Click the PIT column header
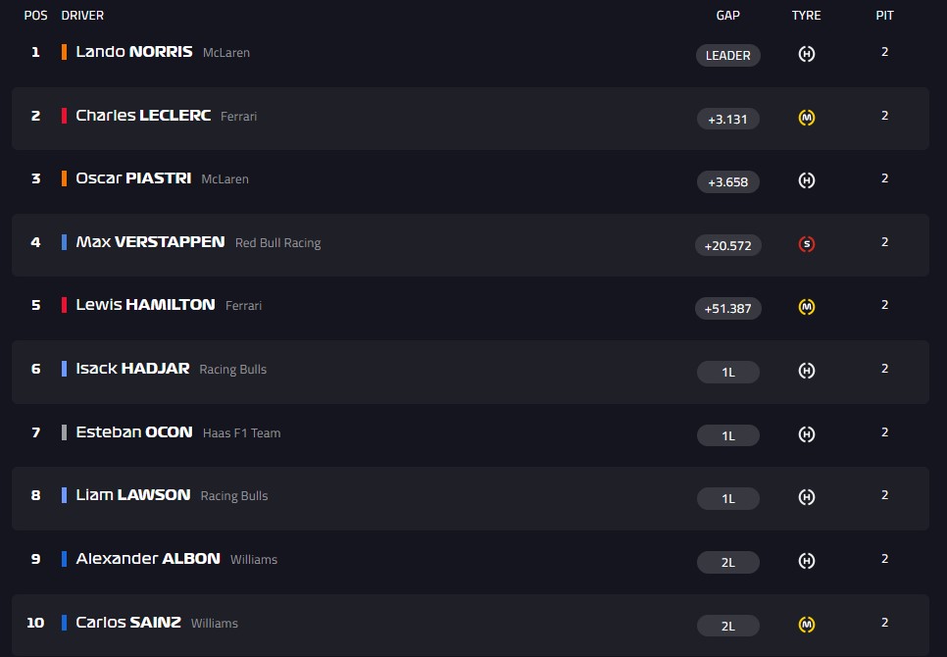This screenshot has width=947, height=657. pos(885,16)
